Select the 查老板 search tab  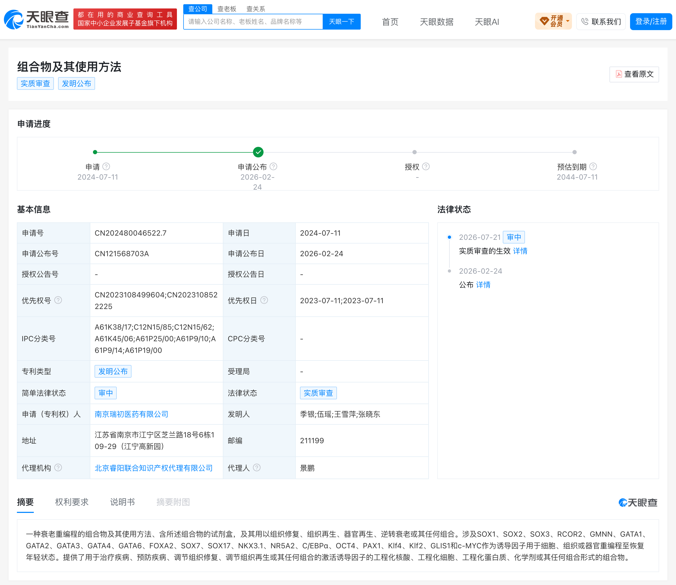point(227,9)
